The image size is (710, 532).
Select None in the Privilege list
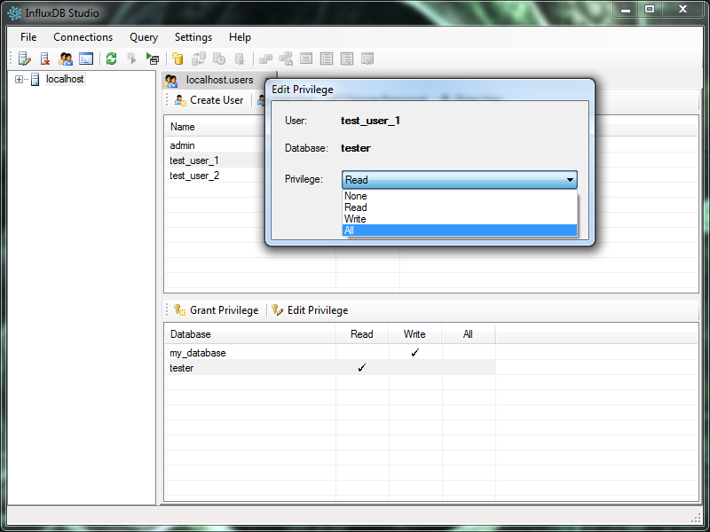pyautogui.click(x=460, y=196)
